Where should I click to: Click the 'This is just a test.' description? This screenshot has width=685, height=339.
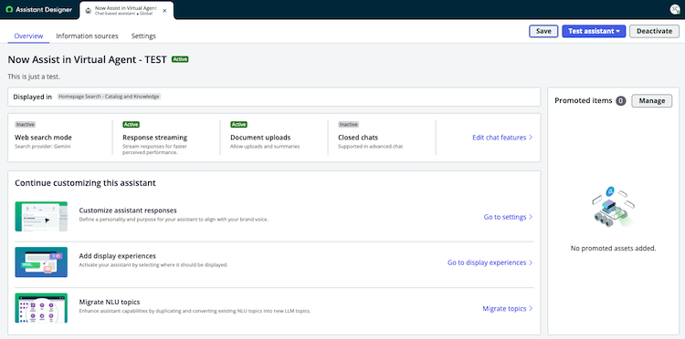tap(34, 77)
